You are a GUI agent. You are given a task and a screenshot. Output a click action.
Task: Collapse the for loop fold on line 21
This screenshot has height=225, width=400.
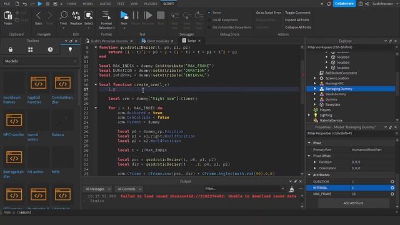pos(96,108)
